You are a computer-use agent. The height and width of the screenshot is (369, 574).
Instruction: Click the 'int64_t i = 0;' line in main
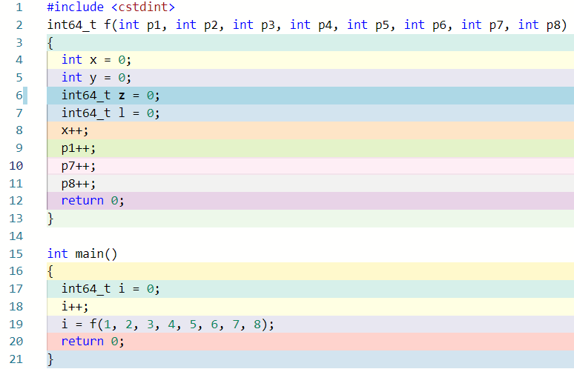pos(110,289)
